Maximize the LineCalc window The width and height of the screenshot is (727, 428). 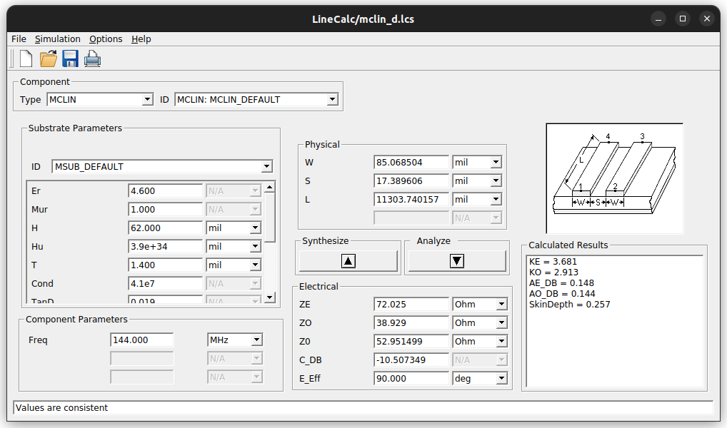(x=683, y=19)
